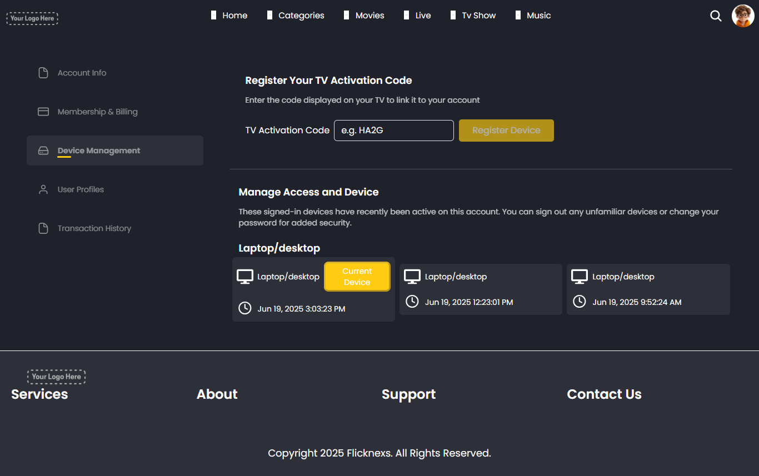Click the monitor icon on the 12:23:01 PM device

coord(412,277)
